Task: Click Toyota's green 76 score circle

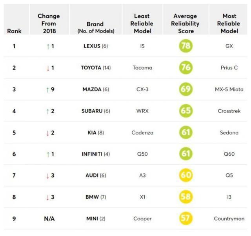Action: click(186, 68)
